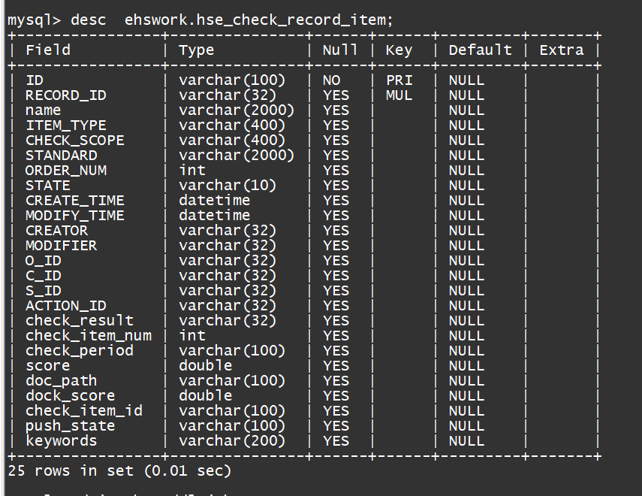This screenshot has height=496, width=642.
Task: Click the keywords field name
Action: click(x=62, y=441)
